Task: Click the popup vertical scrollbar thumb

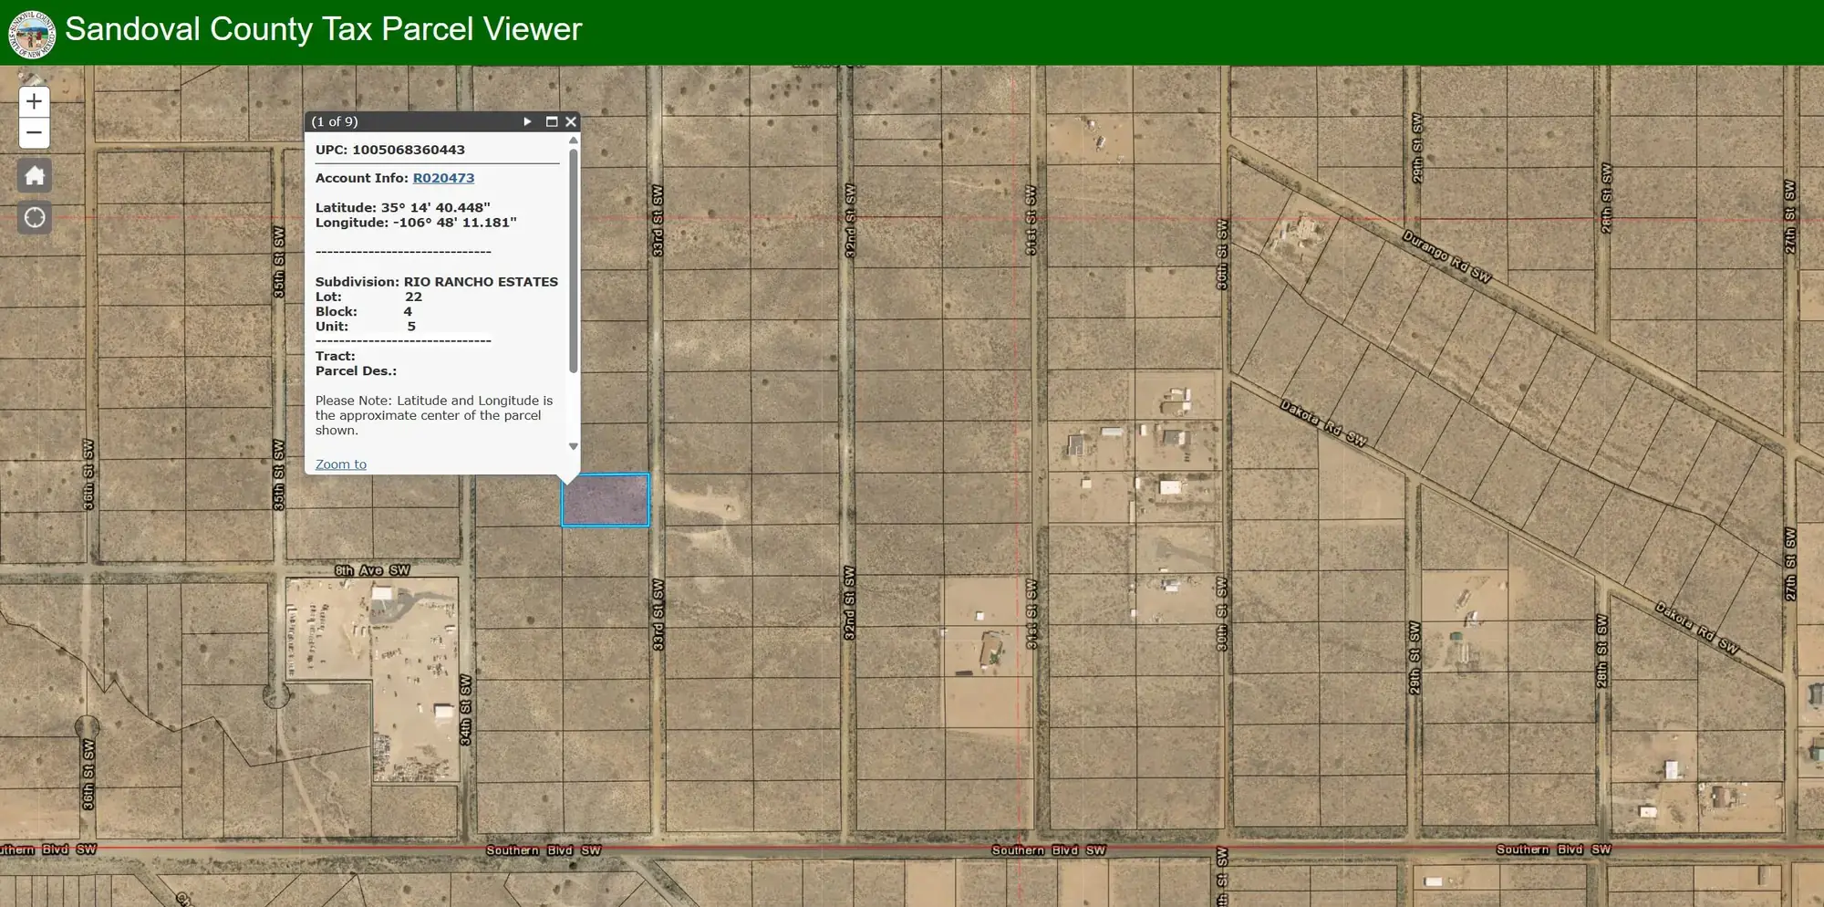Action: [573, 260]
